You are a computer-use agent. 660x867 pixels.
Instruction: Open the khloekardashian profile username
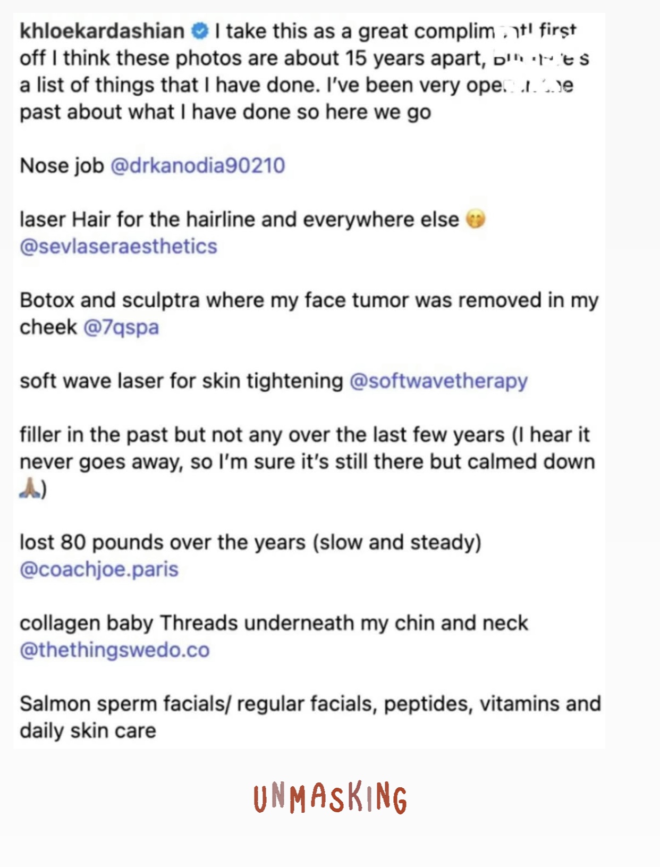(x=102, y=31)
